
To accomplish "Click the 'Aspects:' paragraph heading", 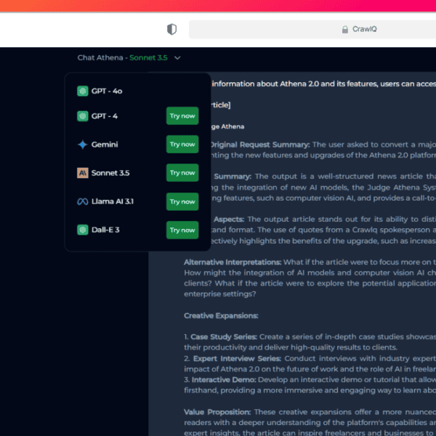I will coord(229,219).
